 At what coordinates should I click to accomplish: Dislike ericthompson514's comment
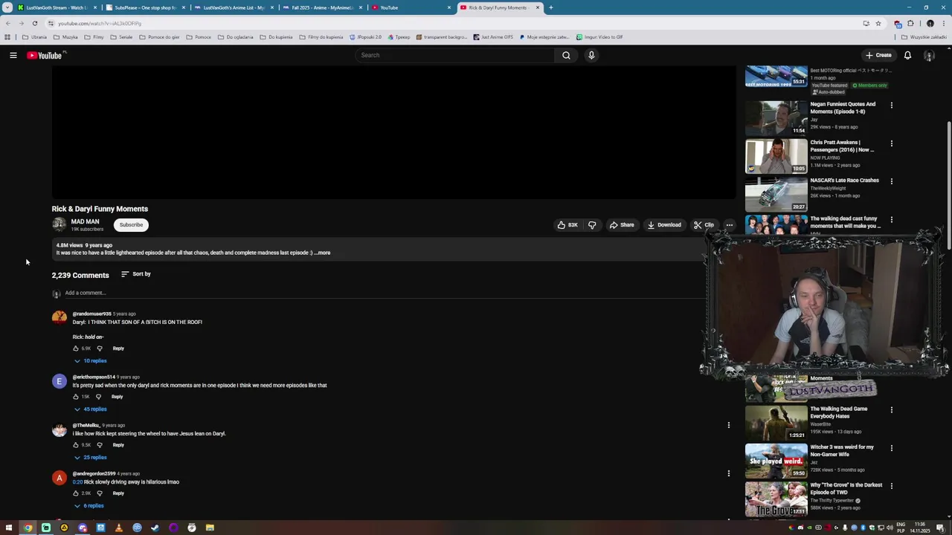98,397
